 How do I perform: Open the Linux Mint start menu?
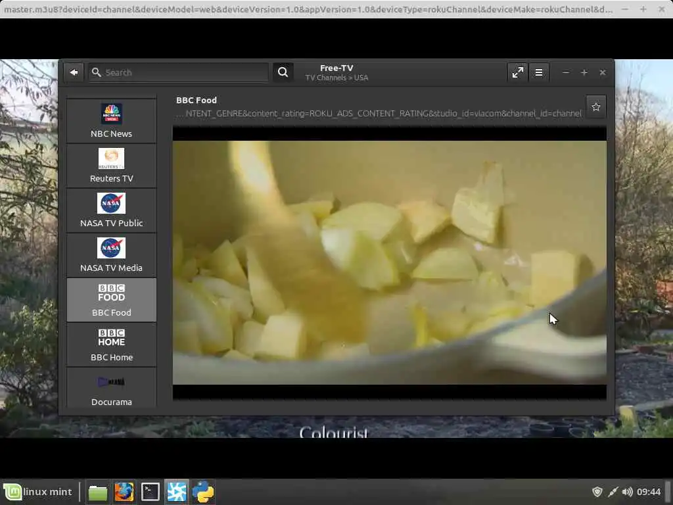pyautogui.click(x=38, y=492)
